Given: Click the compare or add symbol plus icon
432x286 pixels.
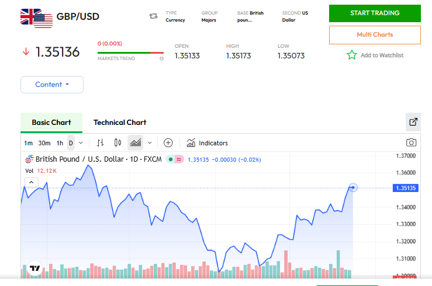Looking at the screenshot, I should click(168, 142).
